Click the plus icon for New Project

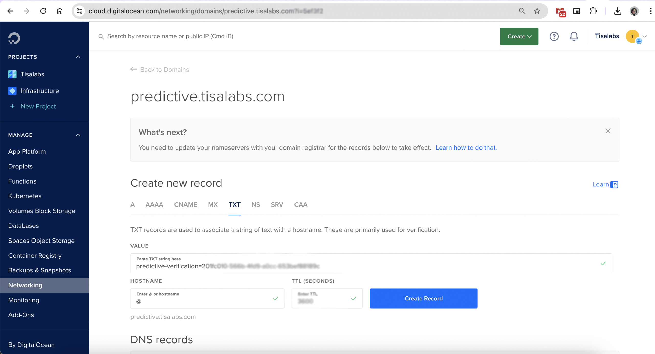[x=12, y=106]
